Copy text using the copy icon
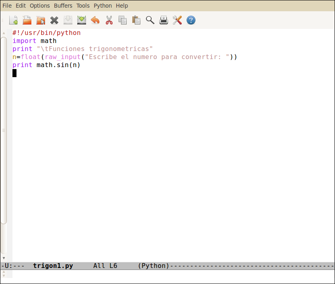Viewport: 335px width, 284px height. (123, 20)
